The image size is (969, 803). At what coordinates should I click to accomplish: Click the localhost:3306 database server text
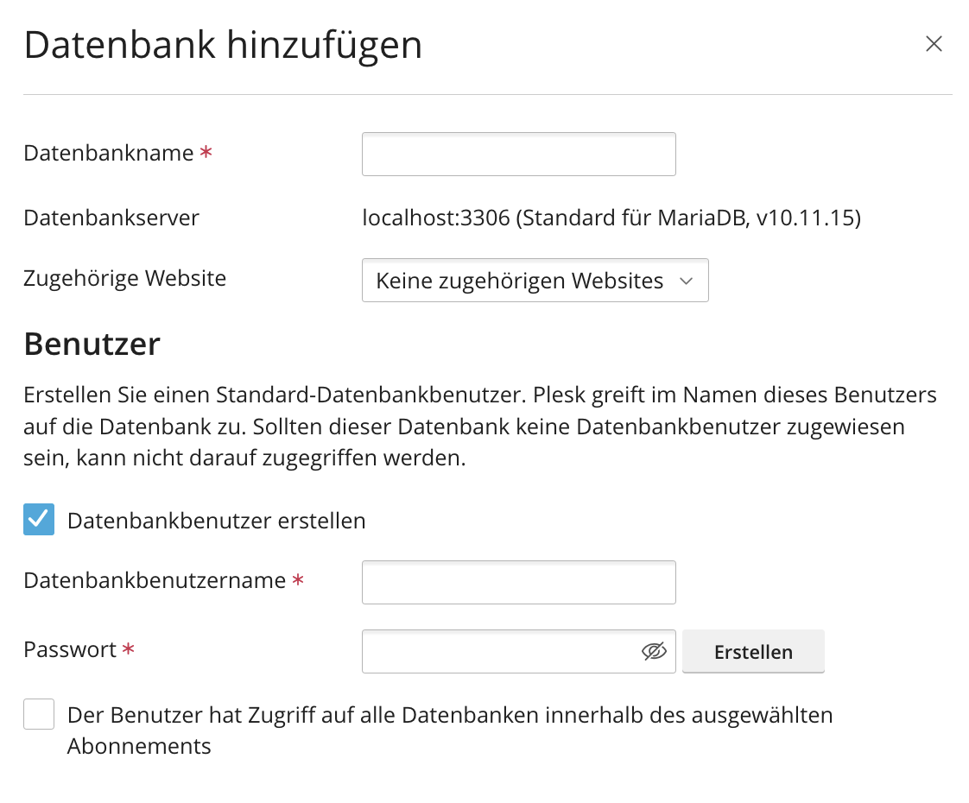[611, 218]
